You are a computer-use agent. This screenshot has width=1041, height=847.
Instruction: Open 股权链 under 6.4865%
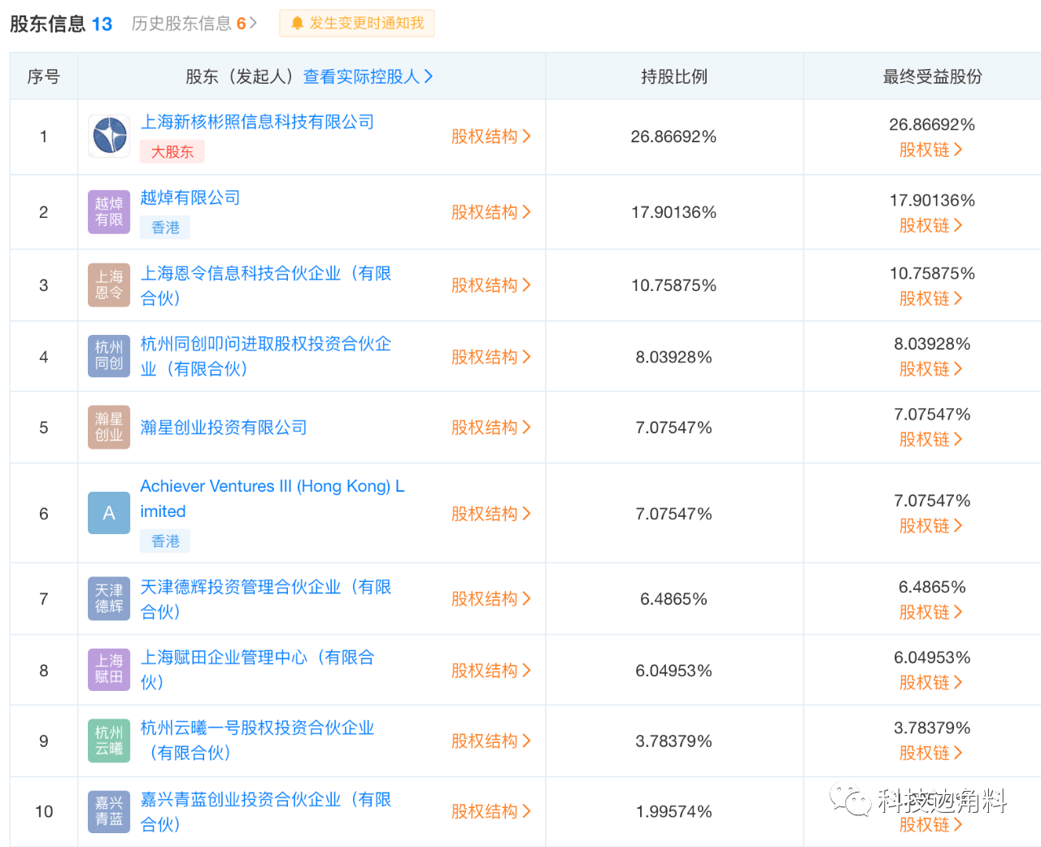click(x=931, y=612)
